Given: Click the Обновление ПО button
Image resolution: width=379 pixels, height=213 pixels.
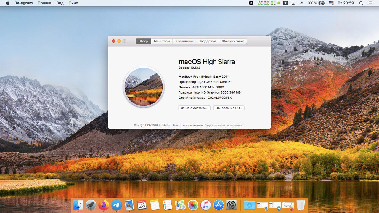Looking at the screenshot, I should point(229,108).
